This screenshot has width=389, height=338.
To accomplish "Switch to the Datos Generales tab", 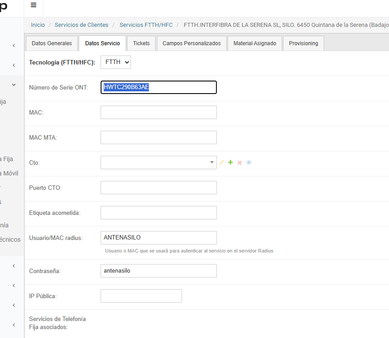I will [52, 43].
